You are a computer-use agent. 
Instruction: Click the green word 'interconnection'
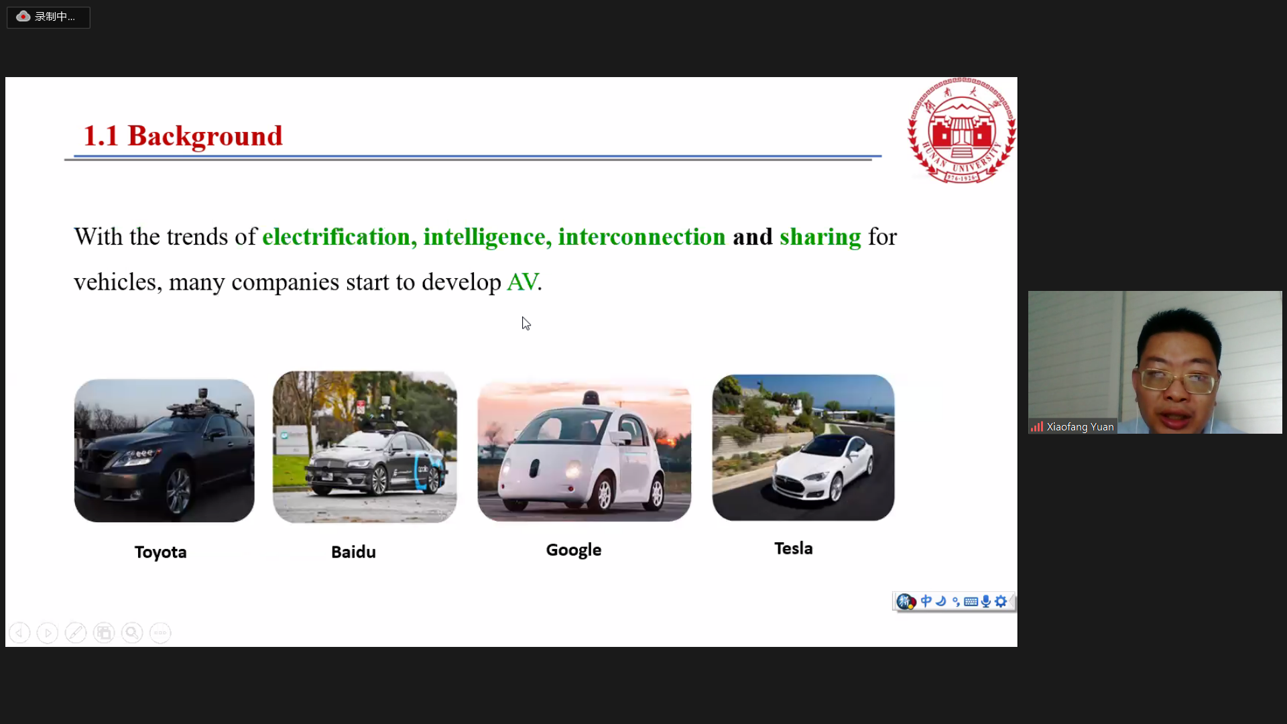(x=641, y=237)
